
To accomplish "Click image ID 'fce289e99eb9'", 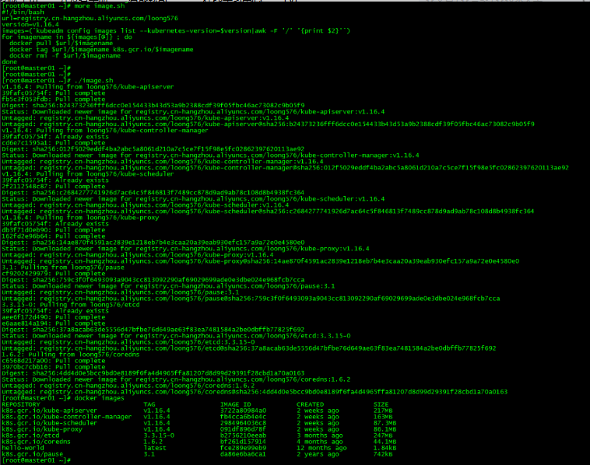I will [243, 448].
